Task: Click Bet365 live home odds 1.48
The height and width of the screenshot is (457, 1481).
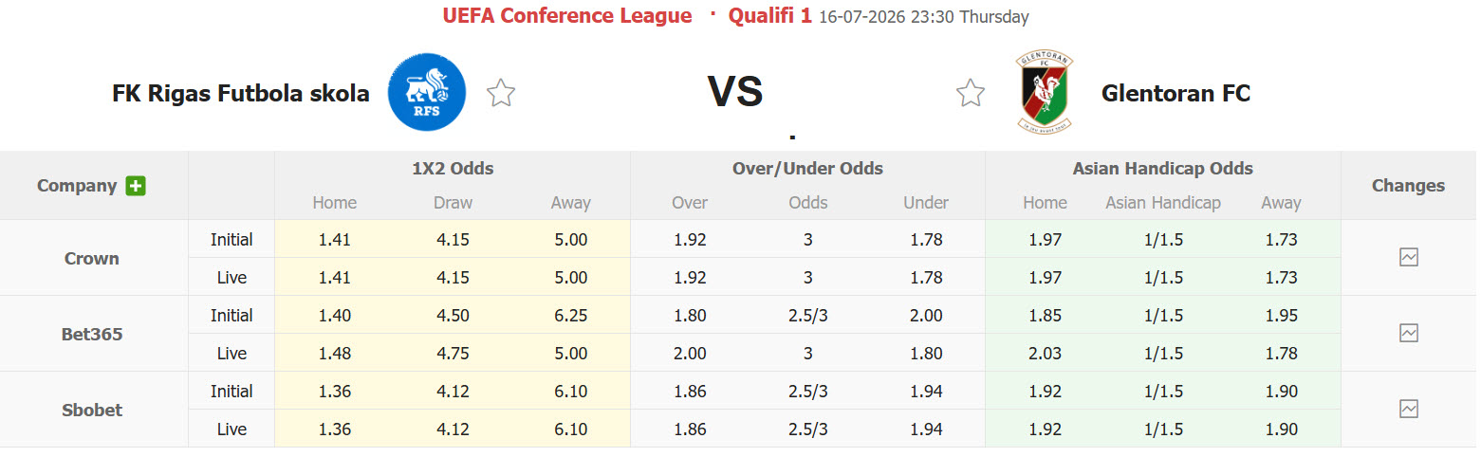Action: [x=335, y=353]
